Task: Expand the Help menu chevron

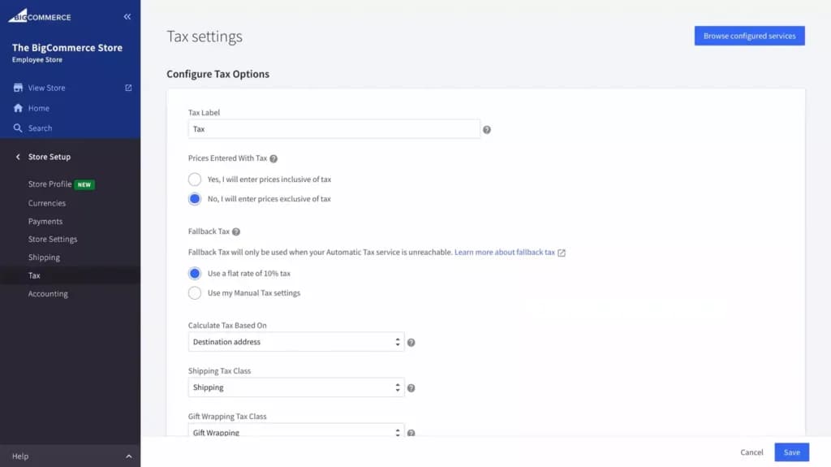Action: click(129, 456)
